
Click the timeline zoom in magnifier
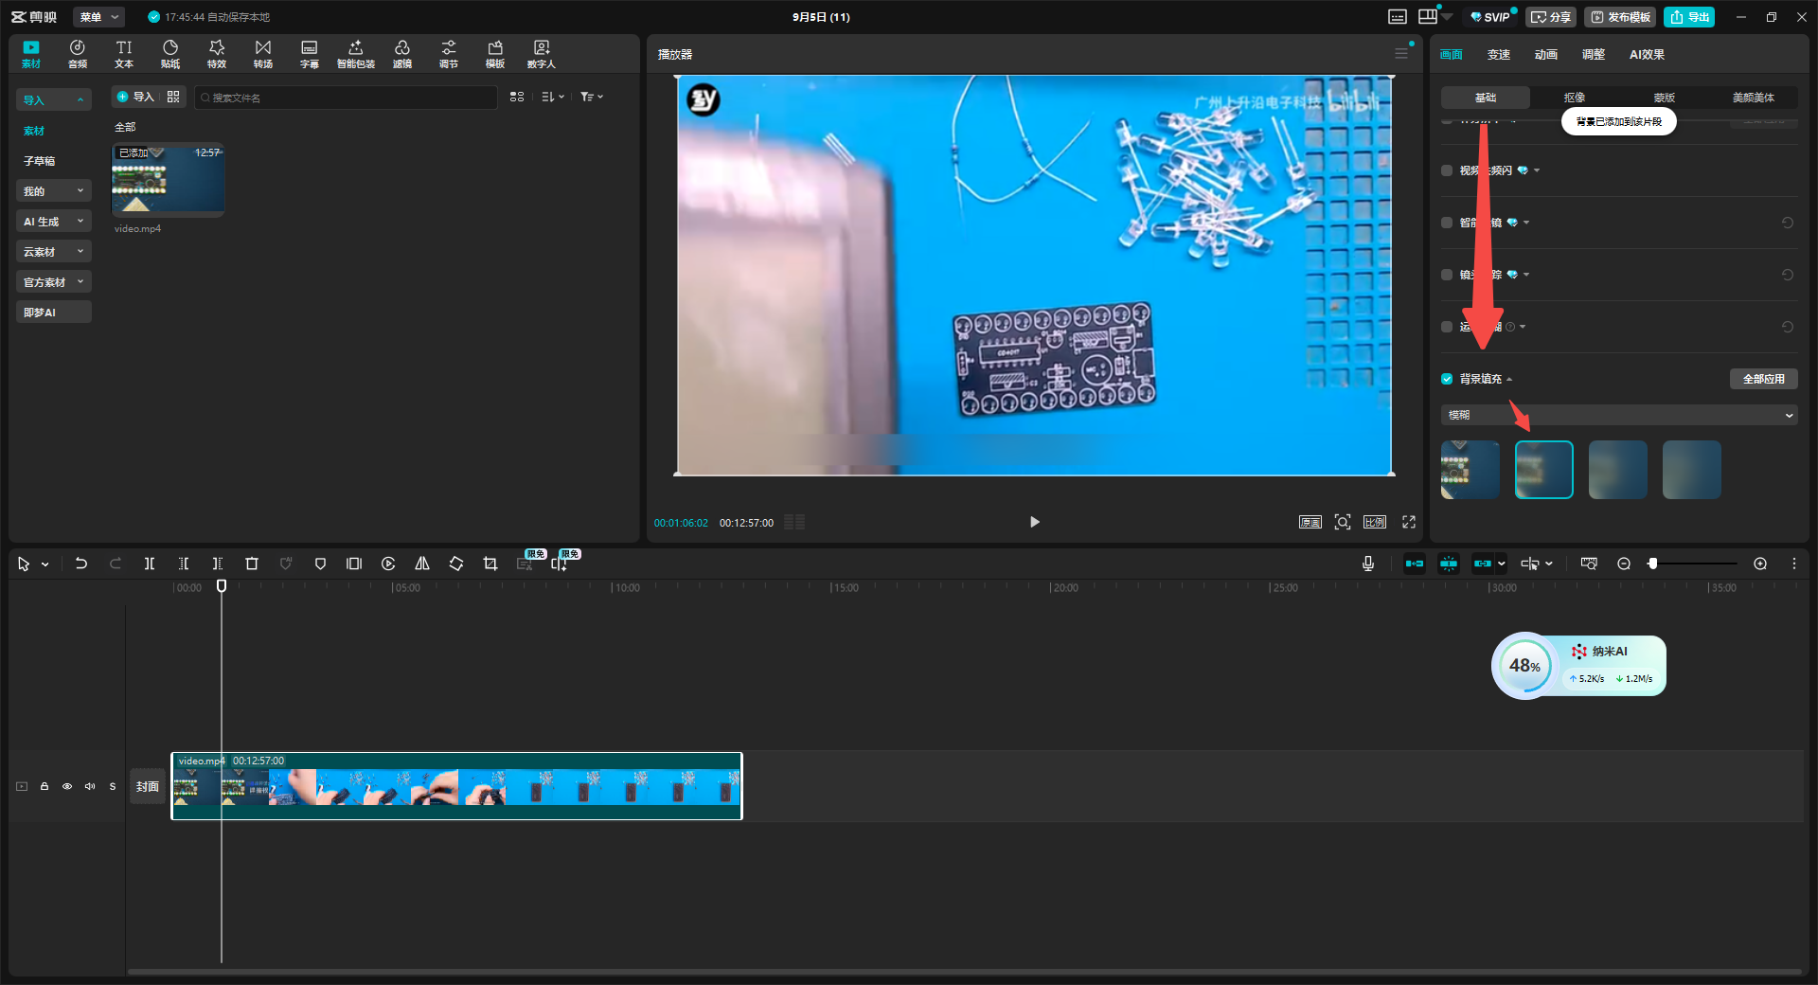click(x=1760, y=564)
